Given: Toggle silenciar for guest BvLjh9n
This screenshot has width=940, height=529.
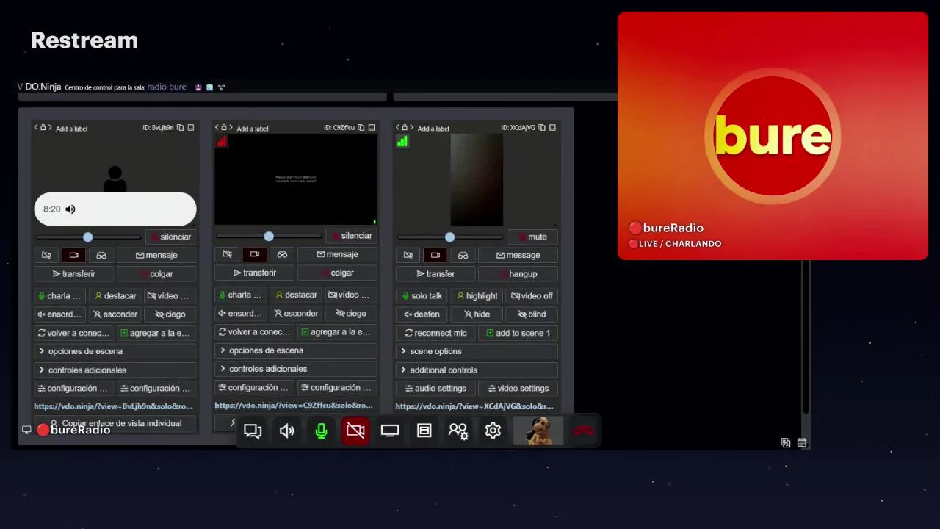Looking at the screenshot, I should 170,237.
